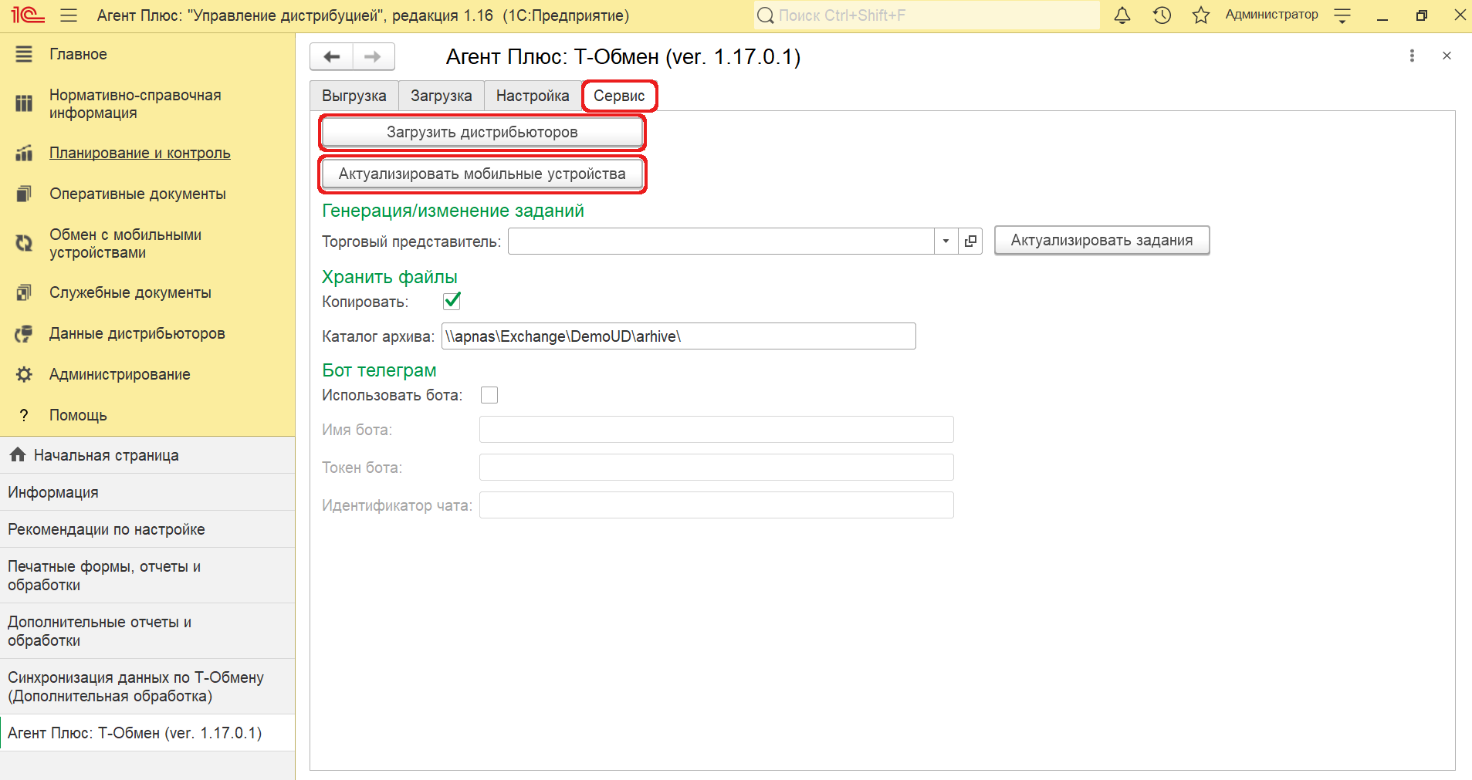Click the Бот телеграм heading
The image size is (1472, 780).
[x=379, y=370]
